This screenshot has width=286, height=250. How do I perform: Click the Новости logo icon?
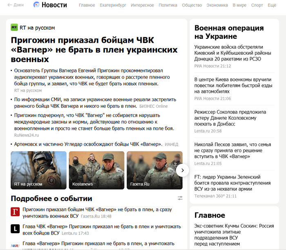tap(36, 5)
